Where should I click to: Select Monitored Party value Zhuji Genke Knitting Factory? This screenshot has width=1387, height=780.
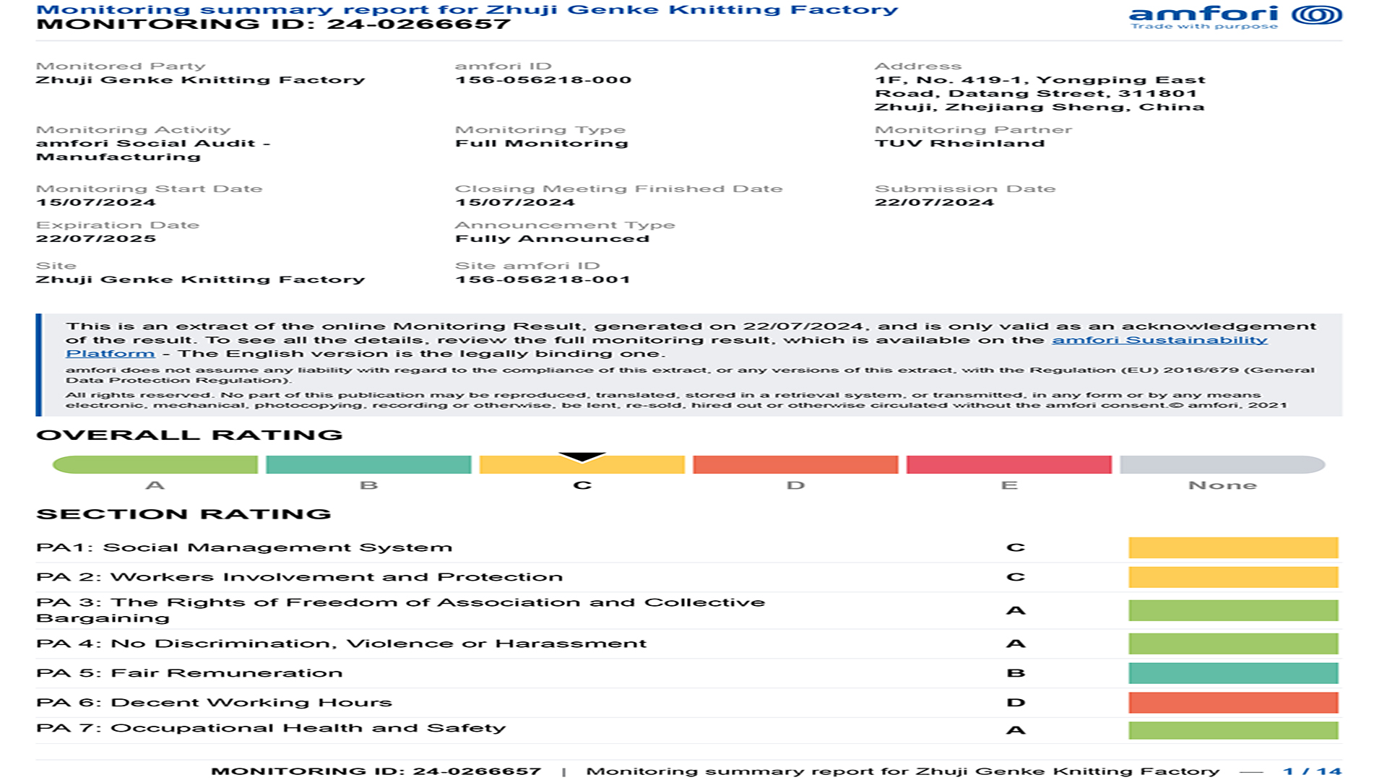tap(200, 80)
